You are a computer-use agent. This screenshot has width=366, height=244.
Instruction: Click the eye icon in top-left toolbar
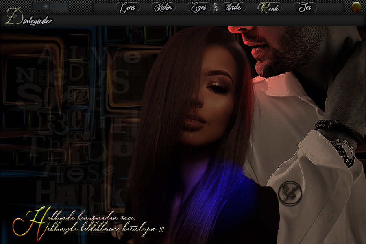[x=54, y=7]
